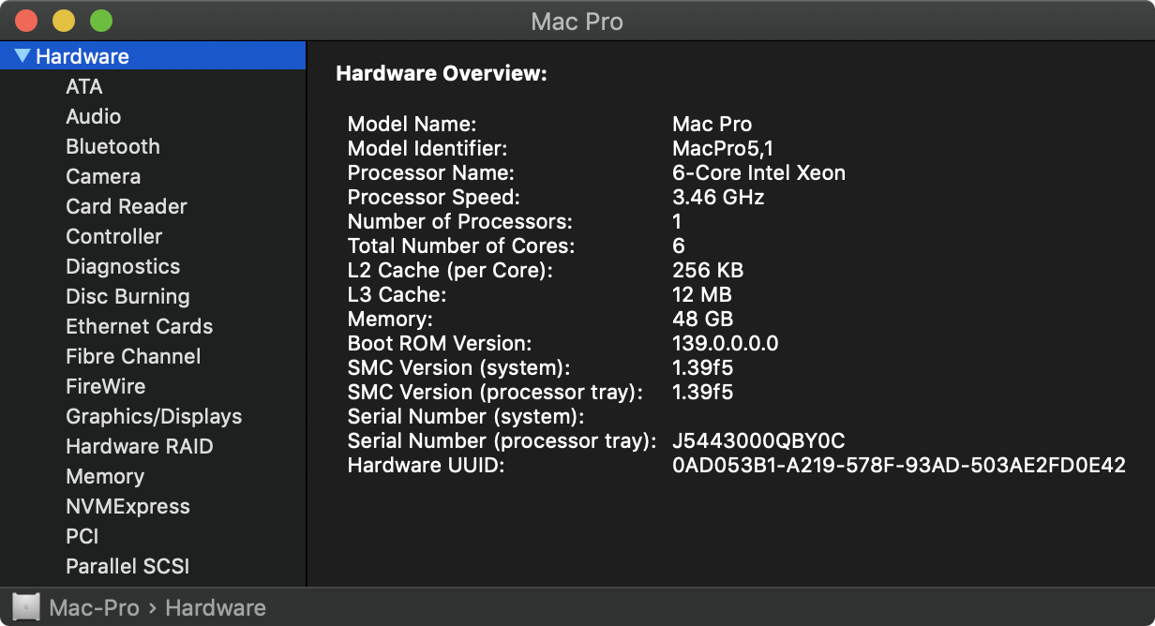Minimize the window with yellow button
Image resolution: width=1155 pixels, height=626 pixels.
[x=63, y=21]
